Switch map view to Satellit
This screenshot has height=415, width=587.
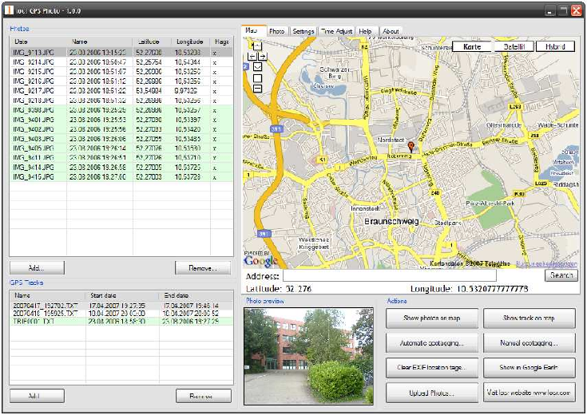514,46
